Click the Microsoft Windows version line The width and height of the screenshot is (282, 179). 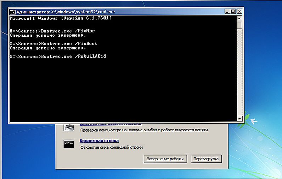pyautogui.click(x=61, y=18)
